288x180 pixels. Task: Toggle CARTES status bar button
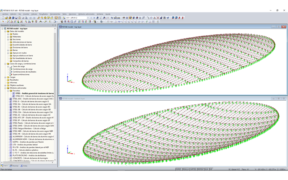pyautogui.click(x=193, y=169)
